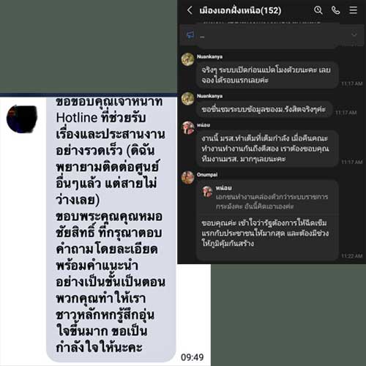Select the long Hotline thank-you message bubble
Viewport: 366px width, 366px height.
click(x=111, y=229)
